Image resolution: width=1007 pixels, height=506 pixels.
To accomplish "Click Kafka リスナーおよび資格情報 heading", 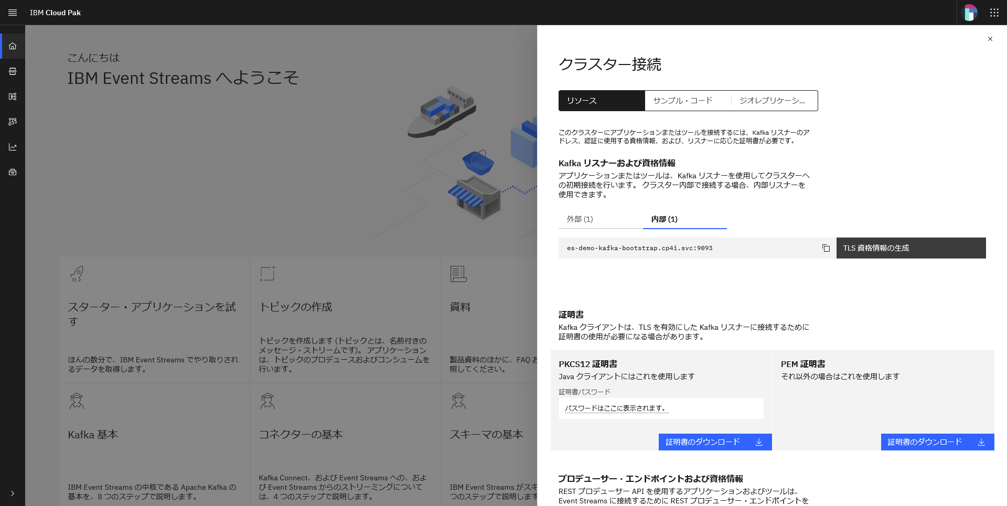I will (617, 163).
